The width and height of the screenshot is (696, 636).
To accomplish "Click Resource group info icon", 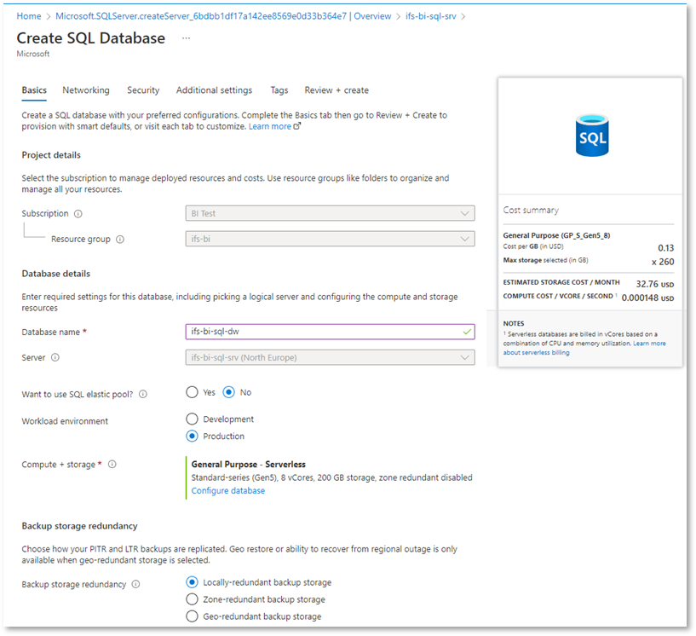I will tap(120, 240).
